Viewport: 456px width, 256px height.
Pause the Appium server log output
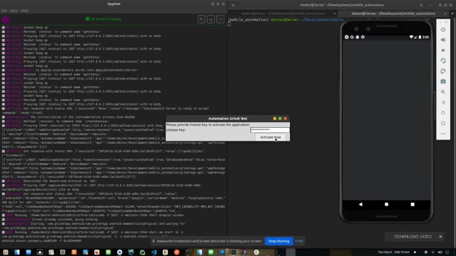click(x=220, y=19)
